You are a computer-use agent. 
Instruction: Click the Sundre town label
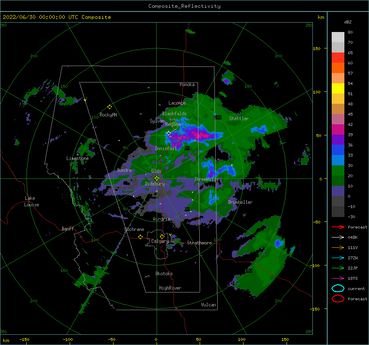[124, 170]
